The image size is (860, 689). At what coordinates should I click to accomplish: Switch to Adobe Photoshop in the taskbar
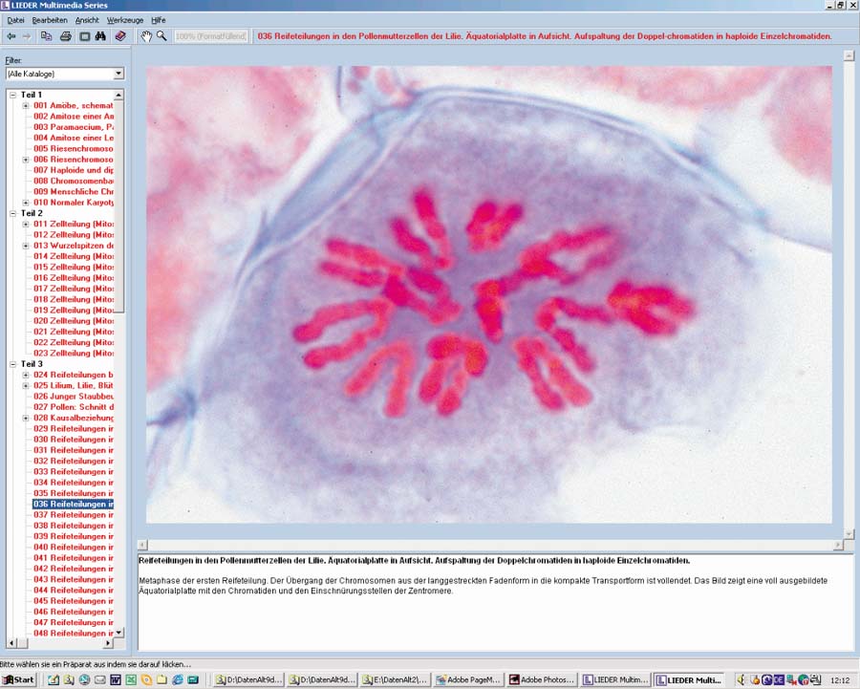click(540, 679)
